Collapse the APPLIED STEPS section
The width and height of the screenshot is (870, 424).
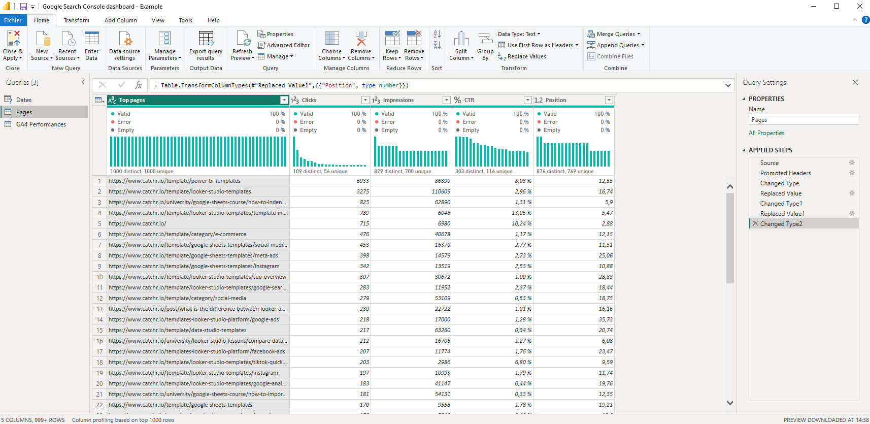[744, 150]
